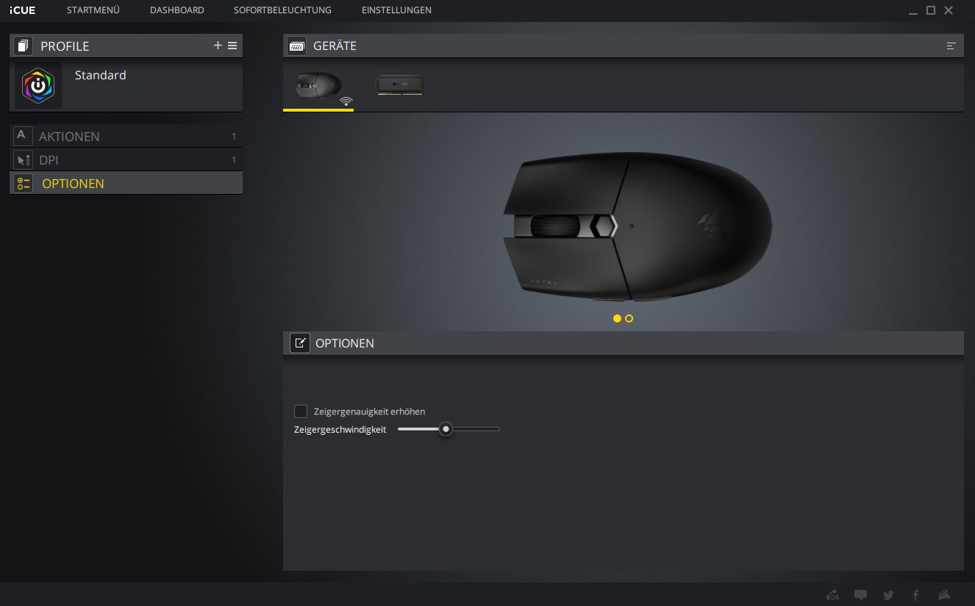Viewport: 975px width, 606px height.
Task: Enable Zeigergenauigkeit erhöhen checkbox
Action: (x=301, y=411)
